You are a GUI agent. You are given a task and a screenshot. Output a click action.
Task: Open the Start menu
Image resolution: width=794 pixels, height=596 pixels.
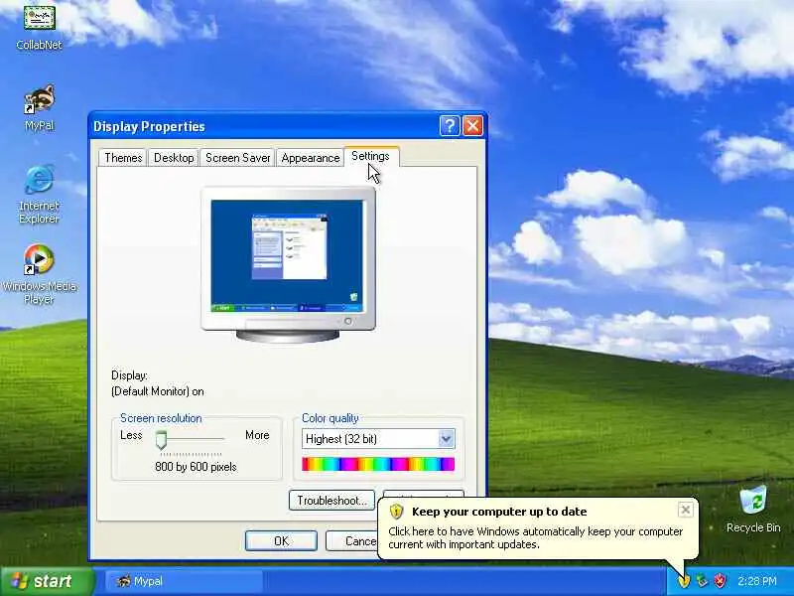point(48,581)
